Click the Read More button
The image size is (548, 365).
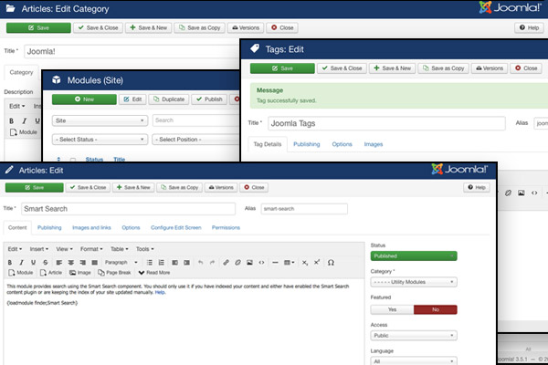pos(153,273)
